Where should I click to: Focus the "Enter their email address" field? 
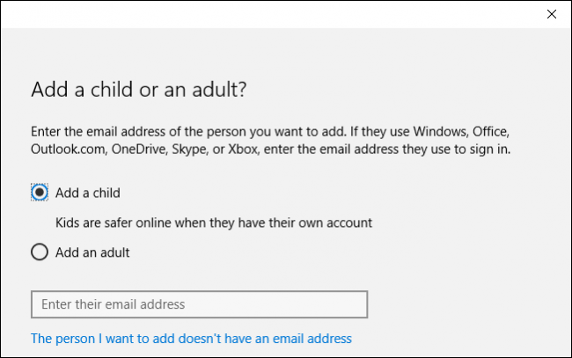[199, 304]
